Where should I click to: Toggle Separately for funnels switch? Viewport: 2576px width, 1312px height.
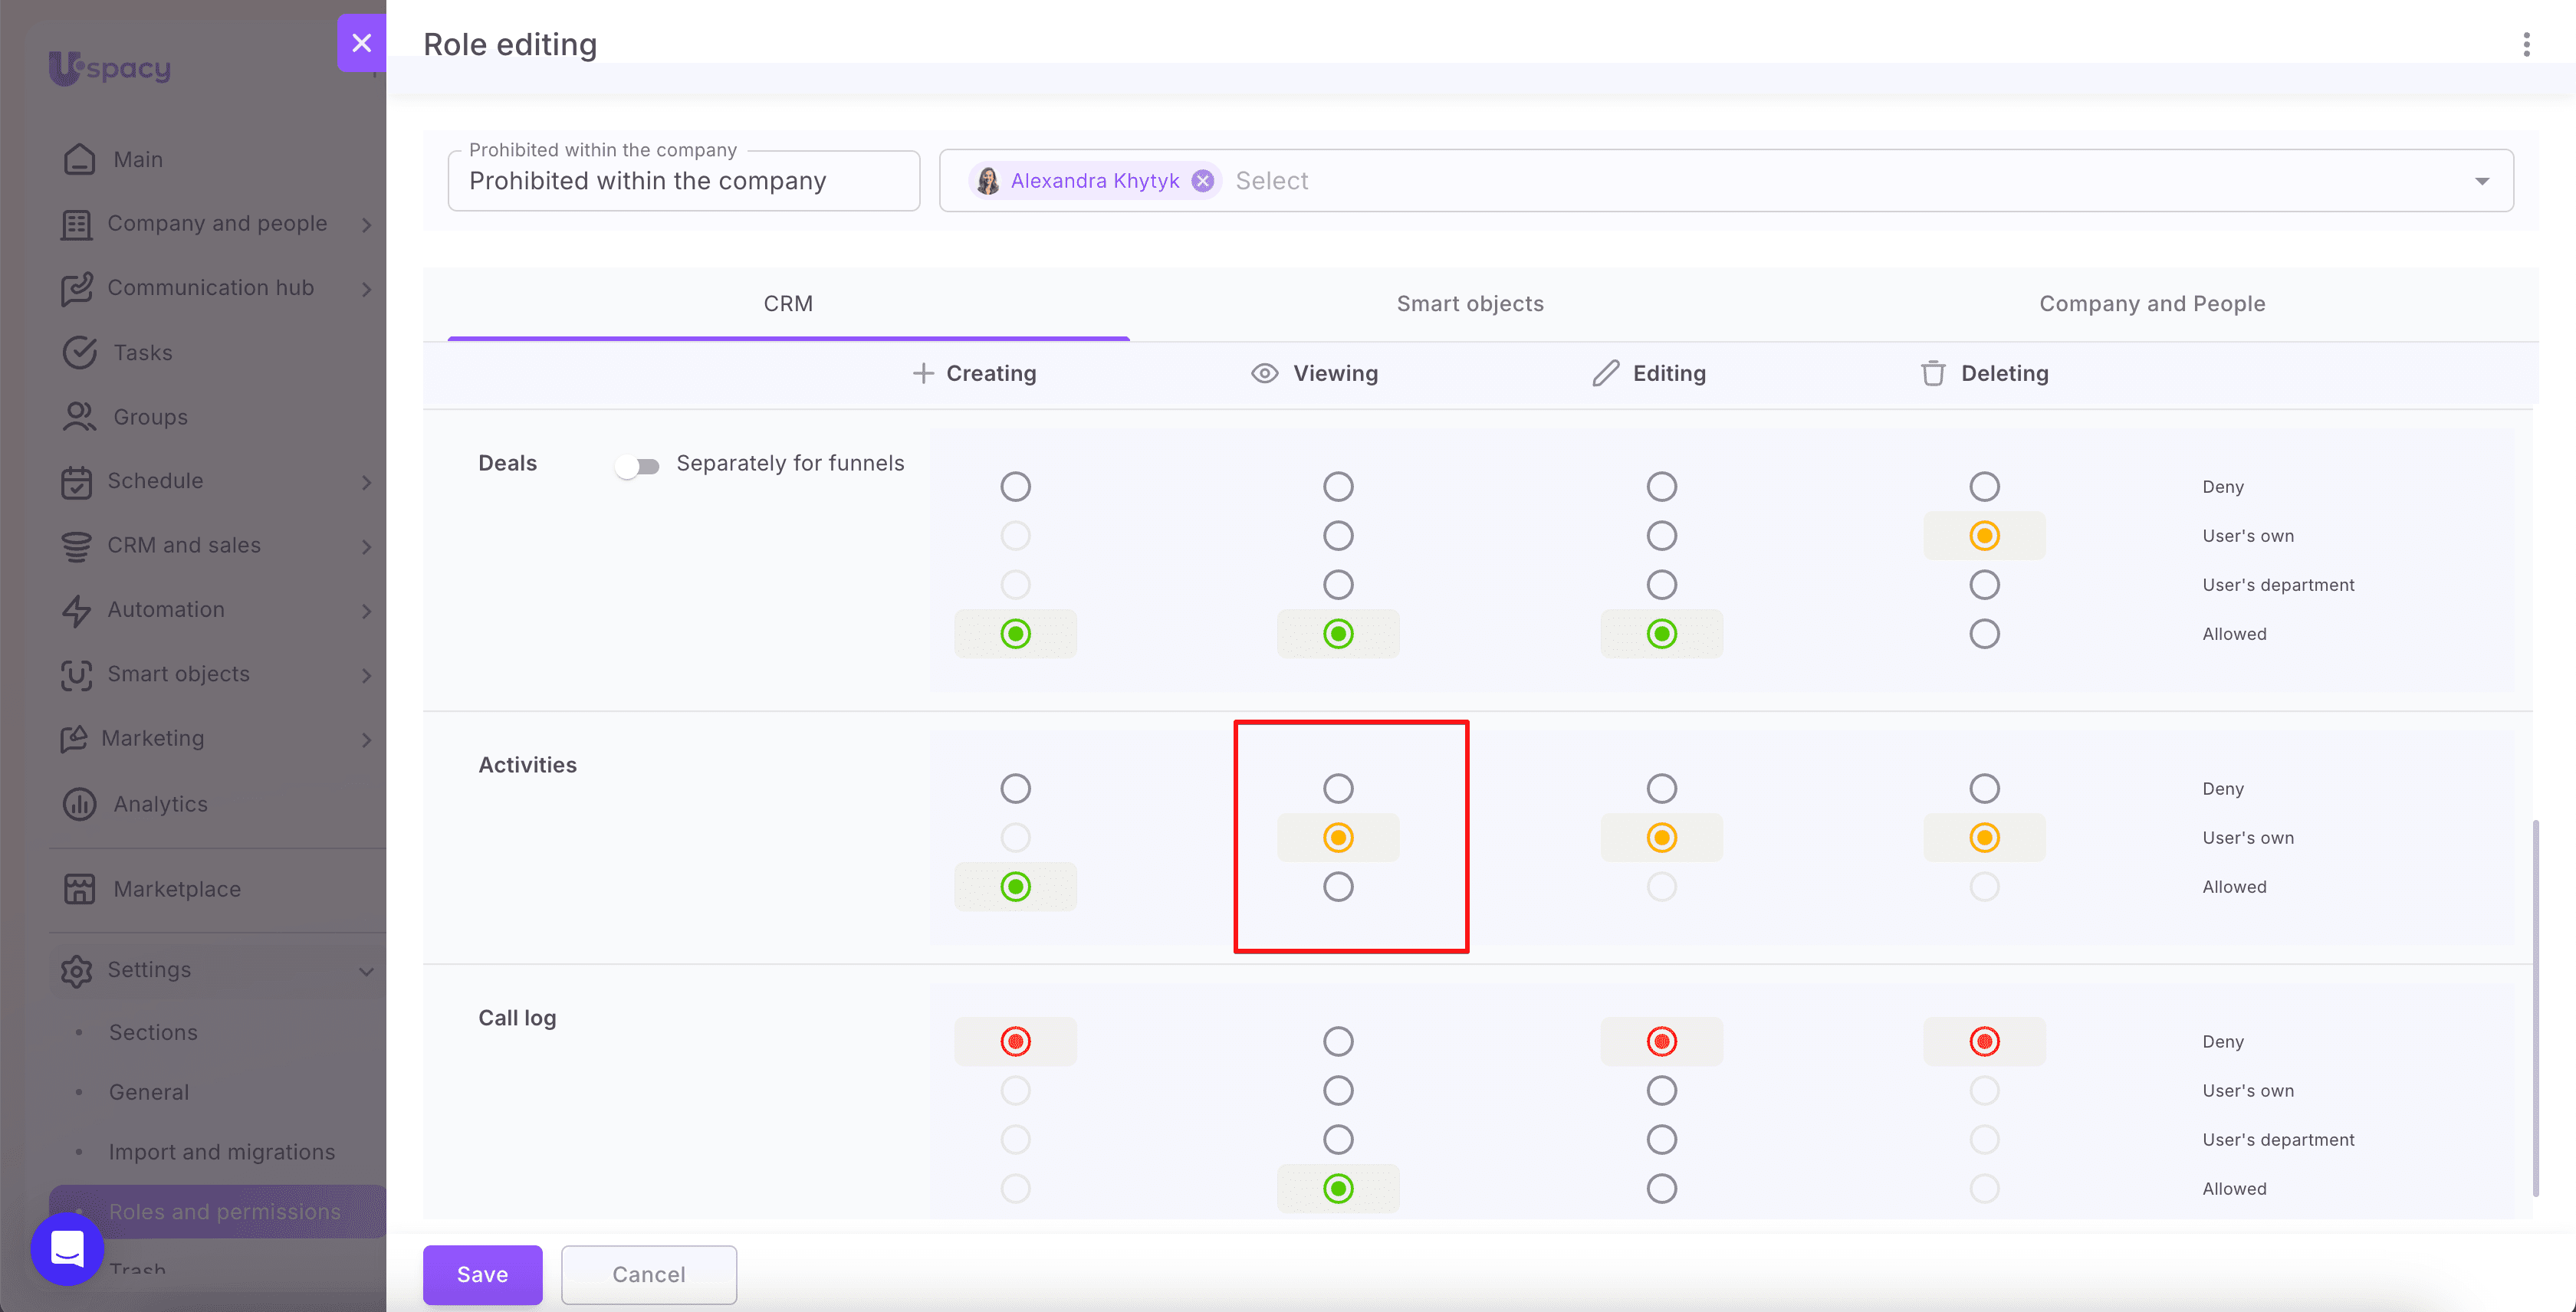[x=638, y=466]
